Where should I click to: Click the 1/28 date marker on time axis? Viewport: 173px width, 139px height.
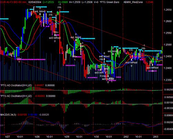(37, 137)
